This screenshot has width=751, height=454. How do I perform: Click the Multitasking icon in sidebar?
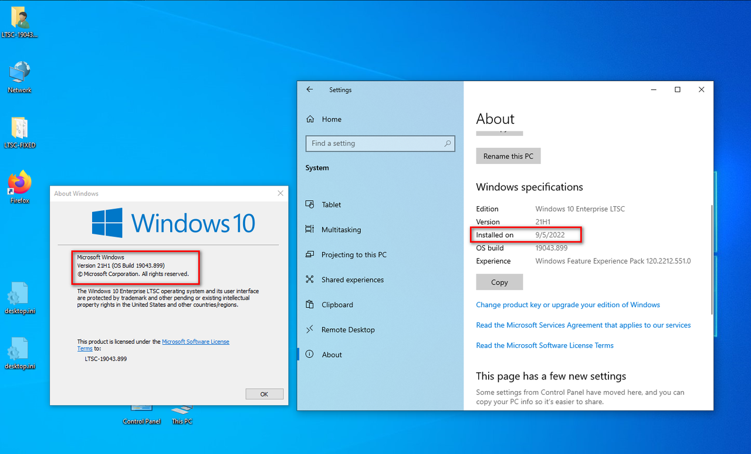click(310, 230)
